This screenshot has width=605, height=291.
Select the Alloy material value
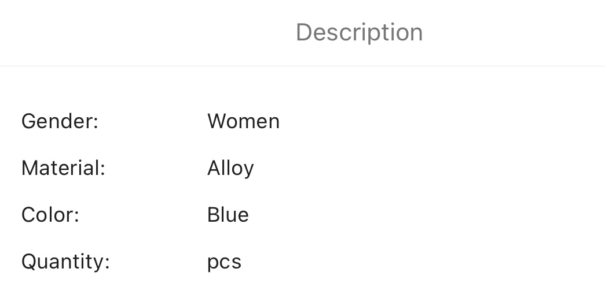point(230,168)
